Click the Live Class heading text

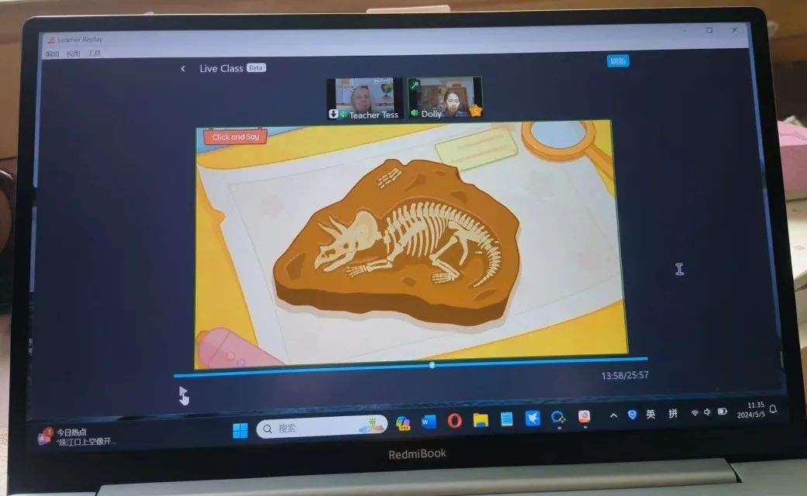221,68
